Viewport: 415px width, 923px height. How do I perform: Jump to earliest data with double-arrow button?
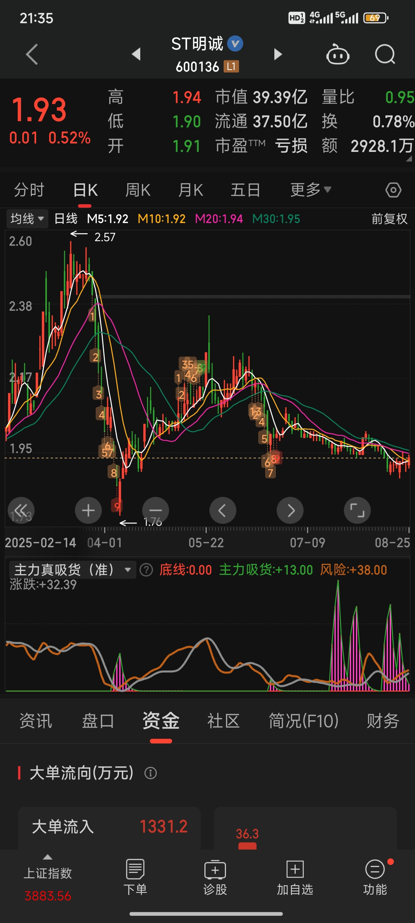(x=21, y=510)
